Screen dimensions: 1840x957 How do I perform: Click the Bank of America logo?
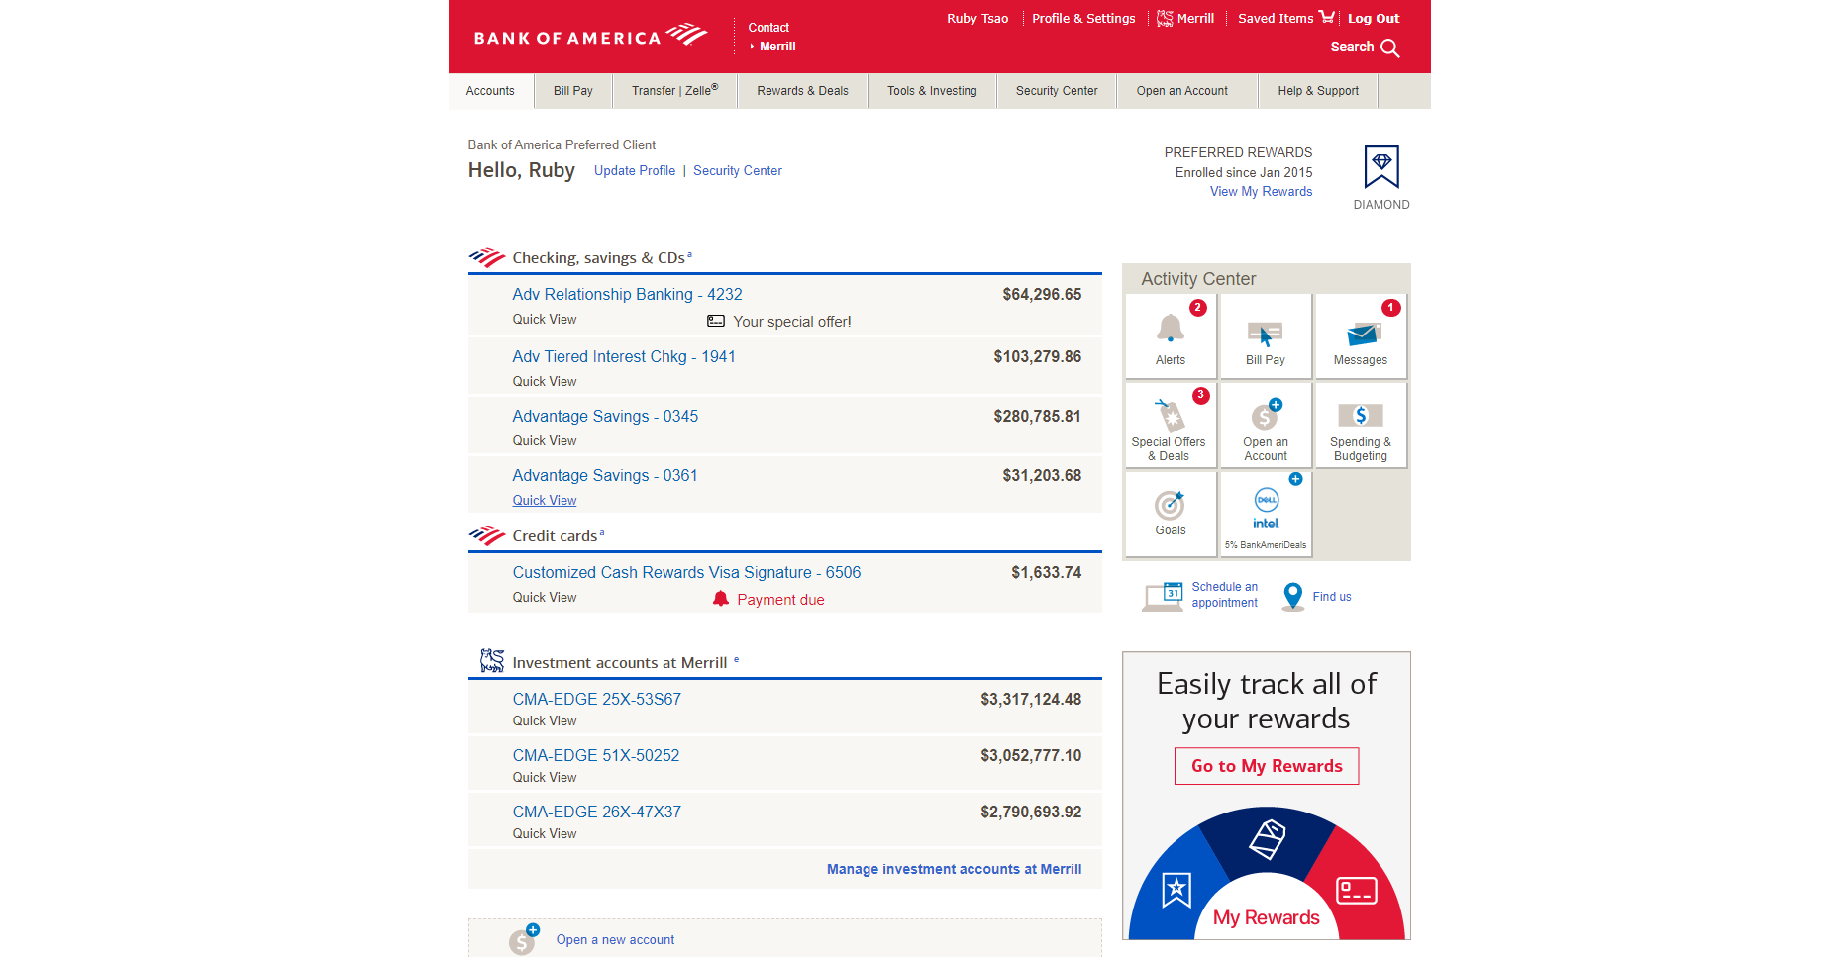(590, 37)
